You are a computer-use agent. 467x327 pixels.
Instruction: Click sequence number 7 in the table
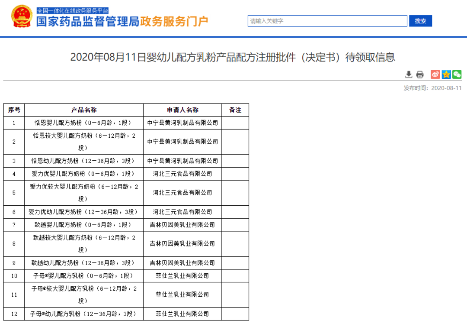[x=14, y=225]
